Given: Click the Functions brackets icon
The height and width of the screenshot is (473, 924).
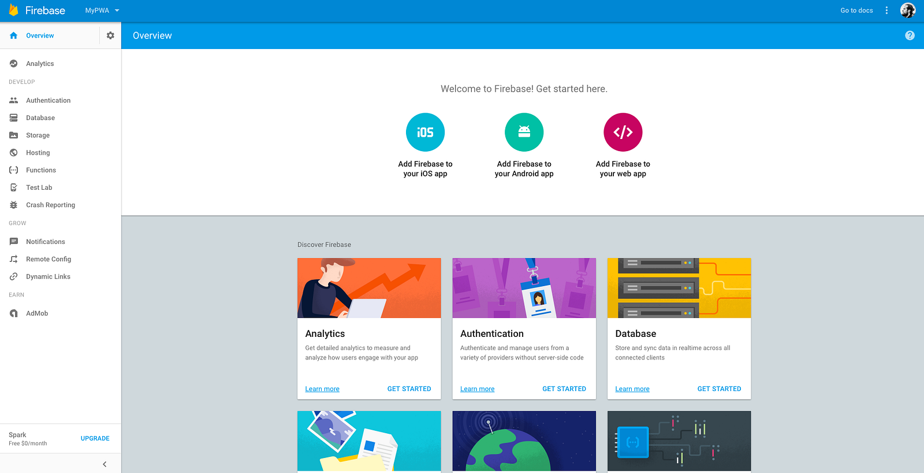Looking at the screenshot, I should pyautogui.click(x=14, y=170).
